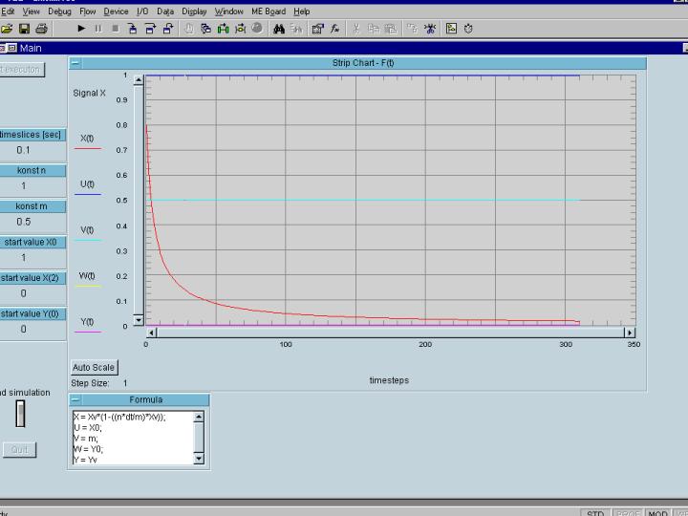Click the Quit button

[18, 449]
